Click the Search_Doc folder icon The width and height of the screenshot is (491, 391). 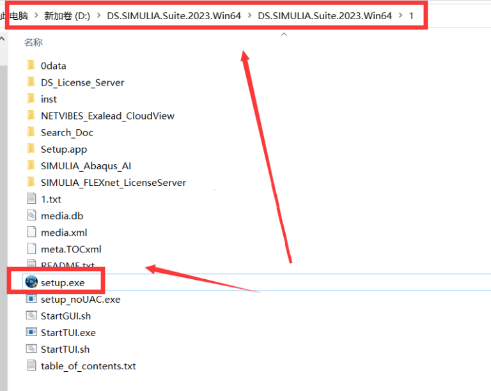click(x=31, y=132)
